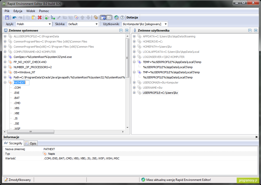The height and width of the screenshot is (185, 261).
Task: Click the Redo arrow icon
Action: 20,17
